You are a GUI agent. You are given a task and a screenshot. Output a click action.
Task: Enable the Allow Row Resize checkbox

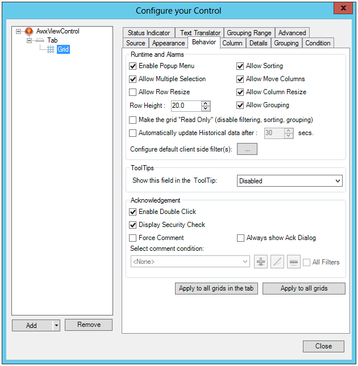133,92
